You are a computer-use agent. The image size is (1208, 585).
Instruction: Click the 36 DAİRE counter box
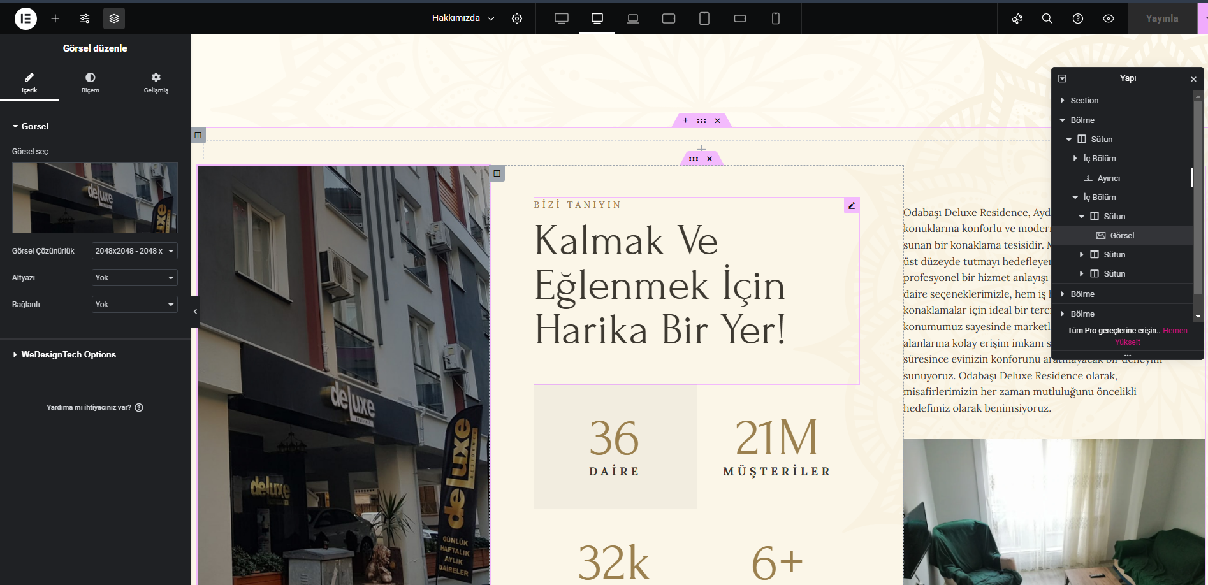click(x=615, y=447)
